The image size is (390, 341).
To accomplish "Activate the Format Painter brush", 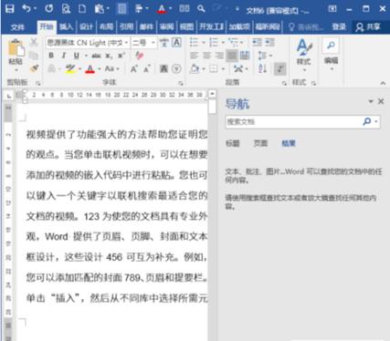I will (34, 68).
